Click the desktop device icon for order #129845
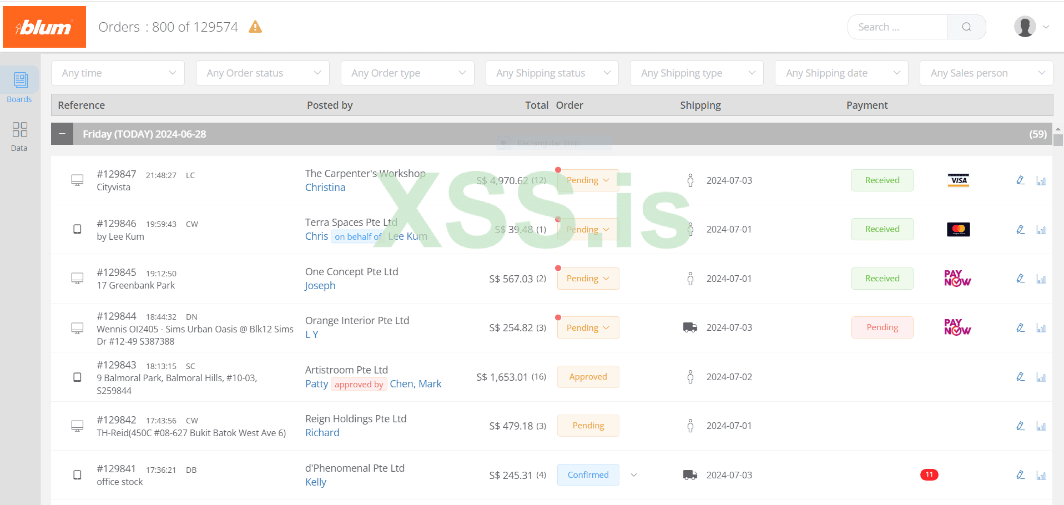Screen dimensions: 1064x505 point(77,279)
